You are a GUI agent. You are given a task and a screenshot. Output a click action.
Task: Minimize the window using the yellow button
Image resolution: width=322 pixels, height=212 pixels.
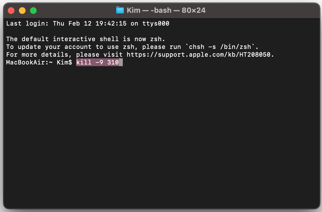(x=22, y=11)
